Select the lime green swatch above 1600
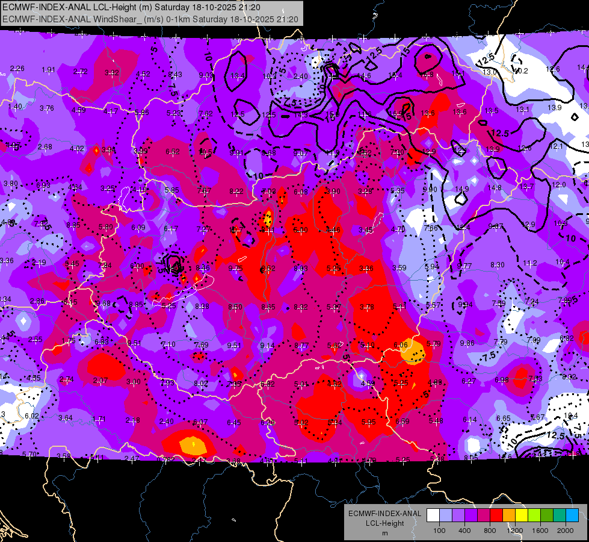 (534, 516)
